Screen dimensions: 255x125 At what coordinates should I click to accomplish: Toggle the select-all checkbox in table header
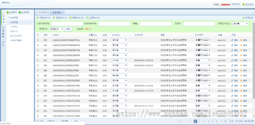point(38,35)
